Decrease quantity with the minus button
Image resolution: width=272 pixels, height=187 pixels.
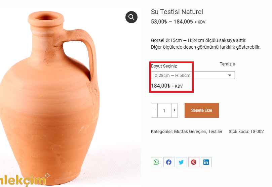(x=154, y=110)
